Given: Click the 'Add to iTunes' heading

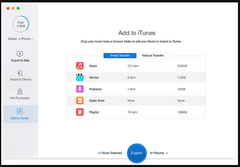Looking at the screenshot, I should pyautogui.click(x=137, y=33).
